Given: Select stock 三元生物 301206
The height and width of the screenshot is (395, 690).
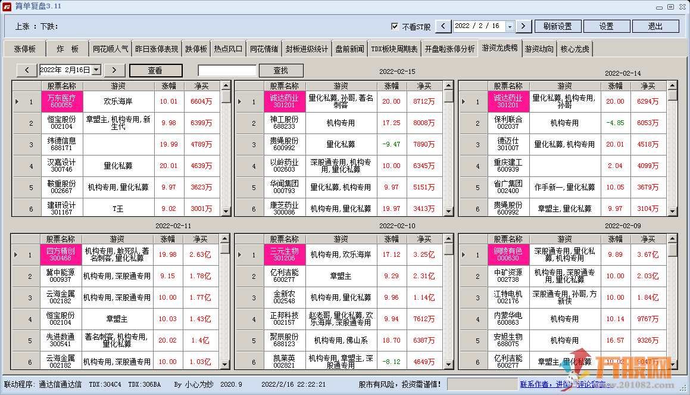Looking at the screenshot, I should [x=284, y=254].
